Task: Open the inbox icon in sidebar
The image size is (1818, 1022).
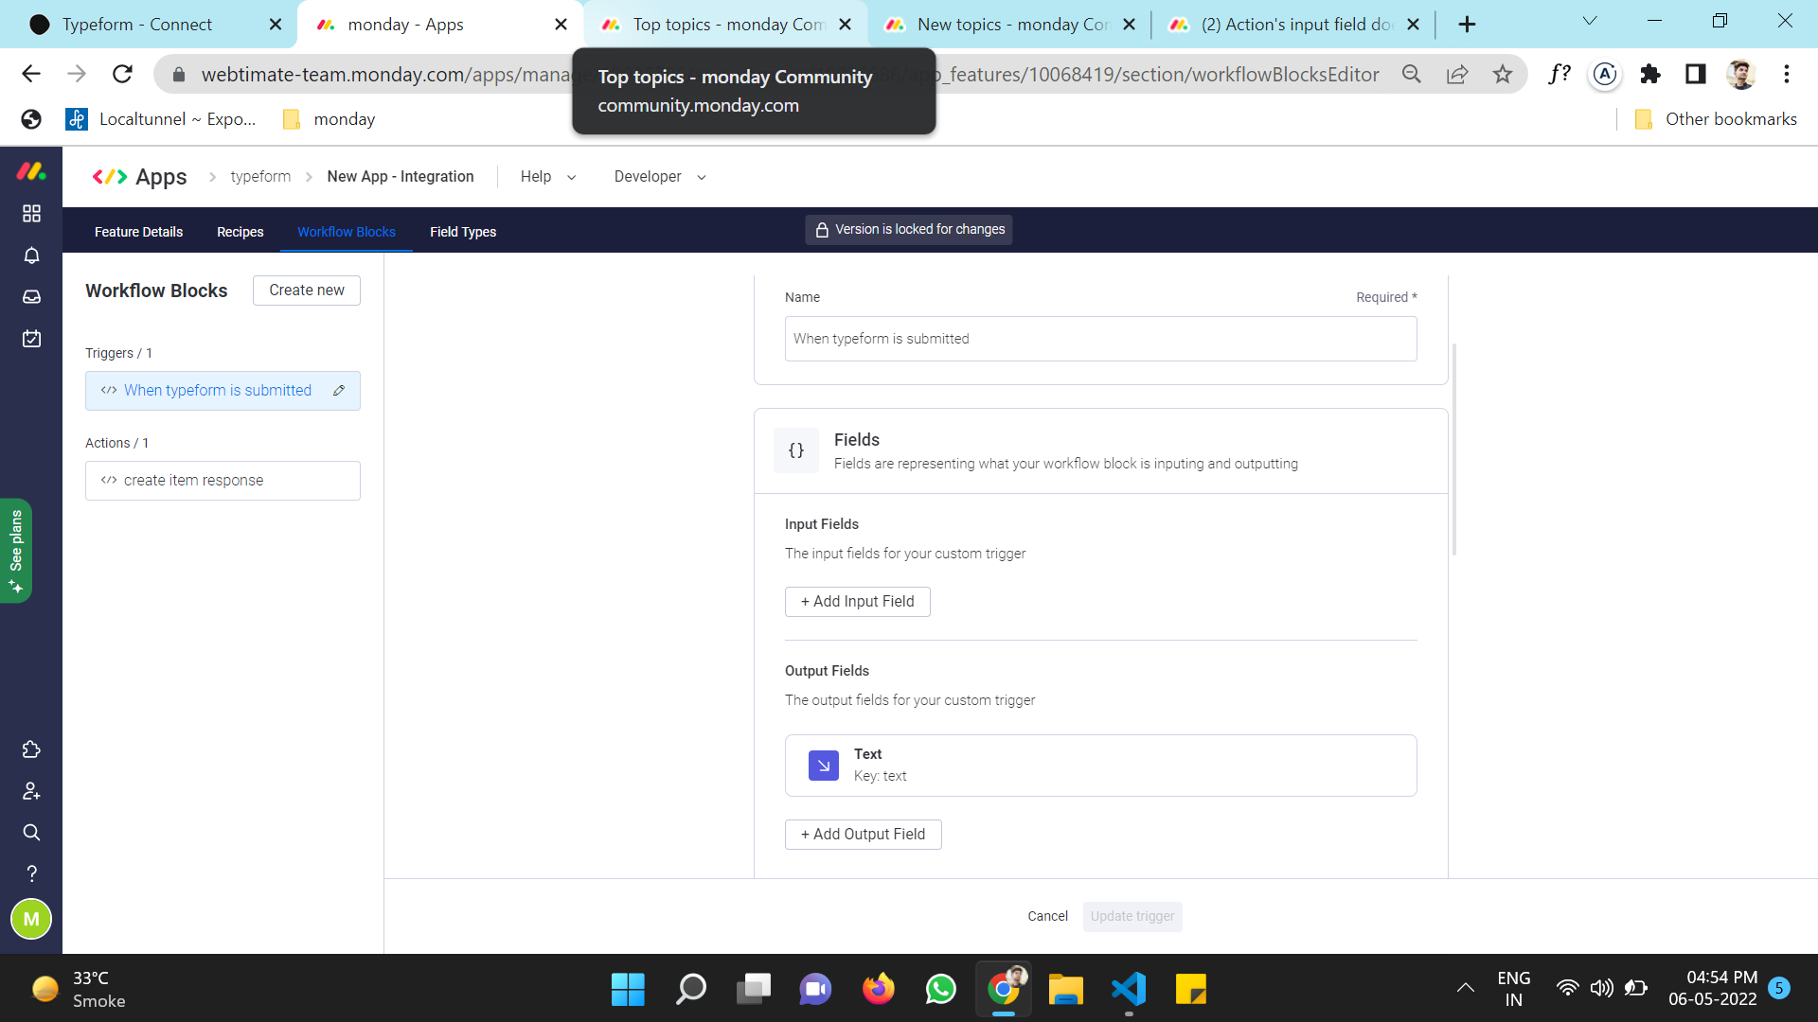Action: click(x=31, y=297)
